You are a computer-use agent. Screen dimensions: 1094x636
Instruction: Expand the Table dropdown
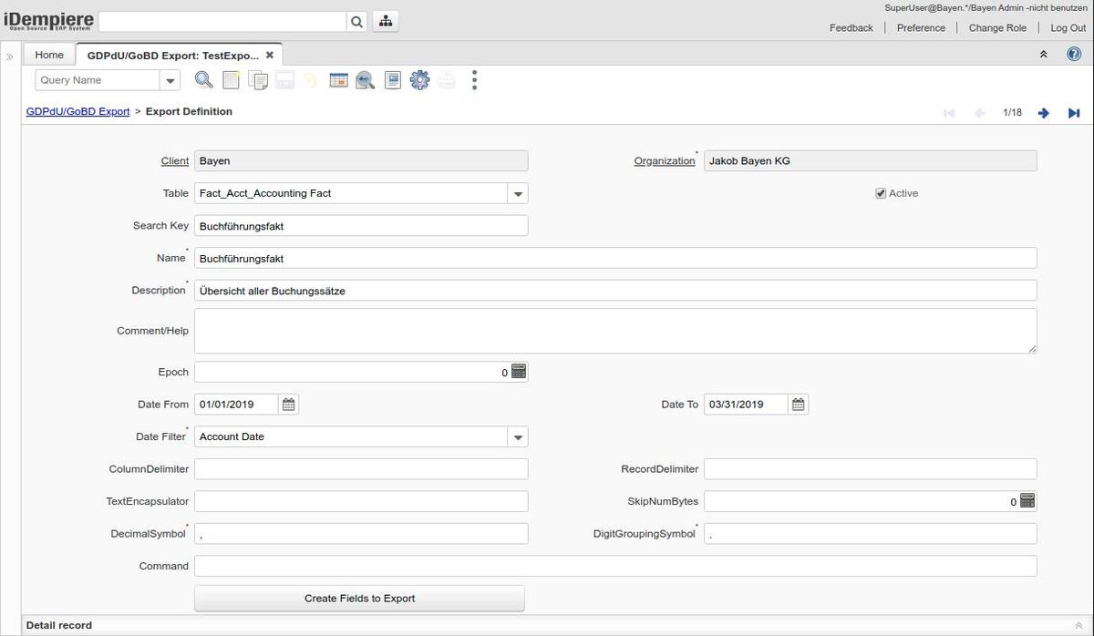tap(518, 193)
